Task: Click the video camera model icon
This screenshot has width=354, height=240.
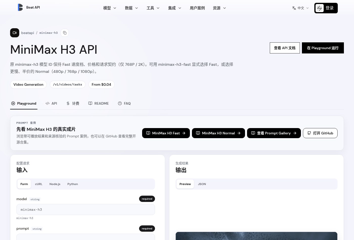Action: [x=15, y=33]
